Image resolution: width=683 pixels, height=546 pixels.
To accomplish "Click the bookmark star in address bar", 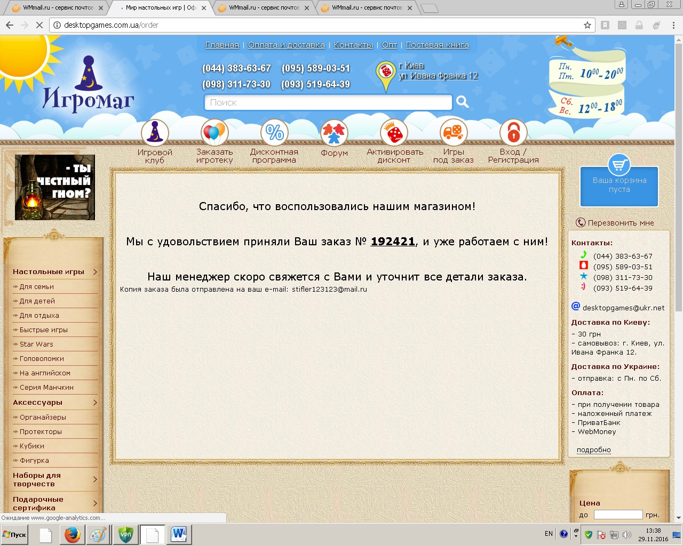I will [x=587, y=25].
